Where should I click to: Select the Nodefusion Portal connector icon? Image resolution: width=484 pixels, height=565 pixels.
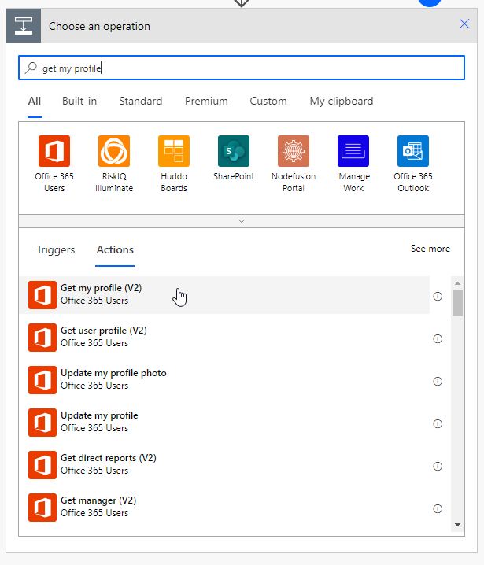point(294,151)
